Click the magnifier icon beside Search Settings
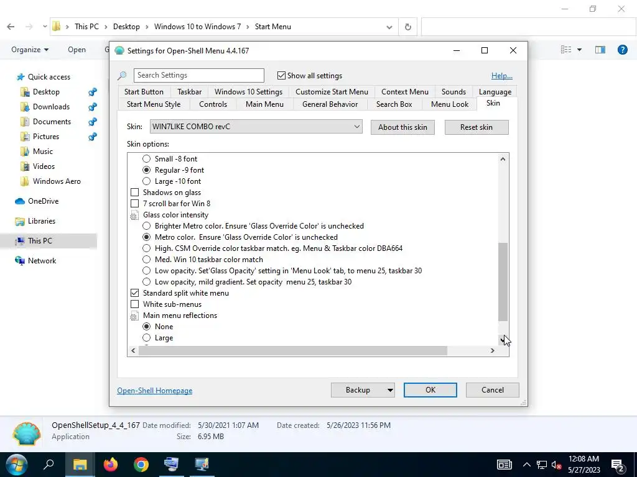This screenshot has width=637, height=477. [x=122, y=75]
